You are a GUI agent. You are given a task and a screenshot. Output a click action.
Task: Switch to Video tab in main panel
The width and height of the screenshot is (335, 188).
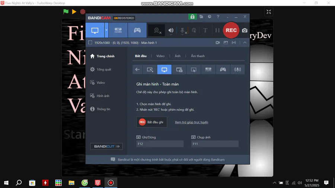click(160, 56)
